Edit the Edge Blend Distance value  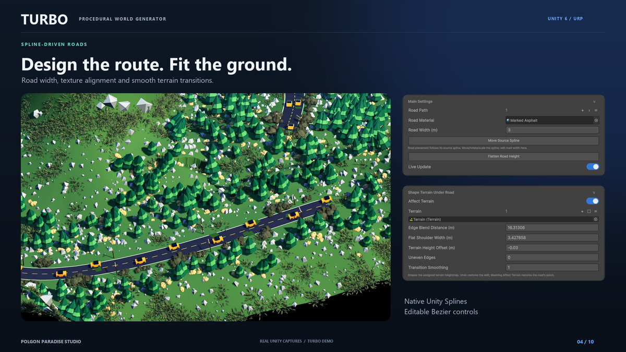coord(552,228)
